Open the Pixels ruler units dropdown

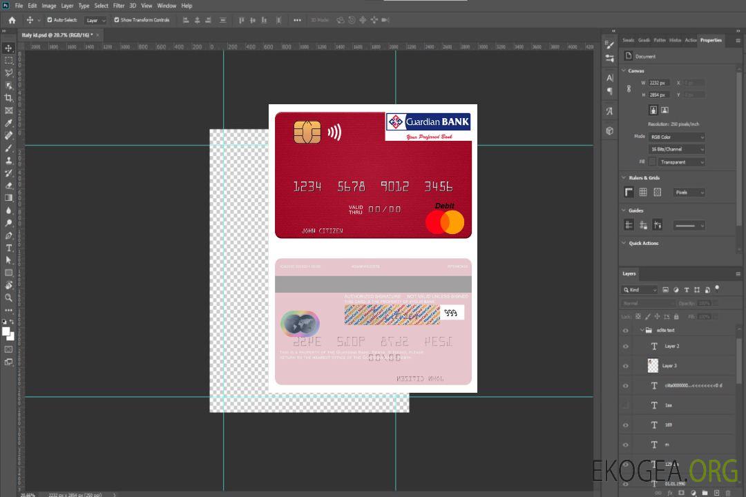pos(689,193)
